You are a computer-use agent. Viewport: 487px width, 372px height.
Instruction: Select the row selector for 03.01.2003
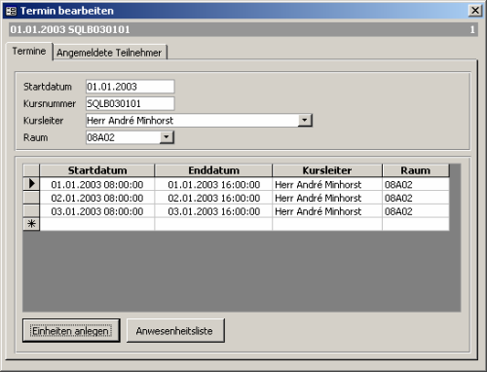pos(31,211)
